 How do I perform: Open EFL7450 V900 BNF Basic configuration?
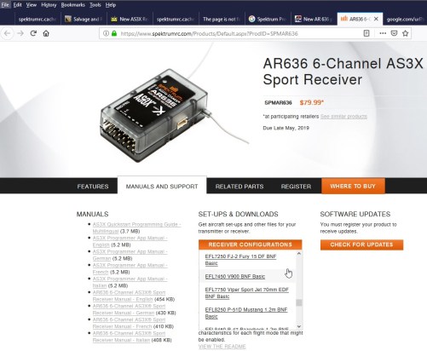(235, 276)
